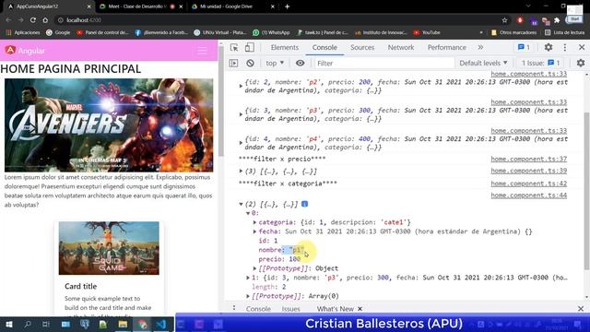Viewport: 590px width, 332px height.
Task: Expand the object with id 2
Action: (x=241, y=86)
